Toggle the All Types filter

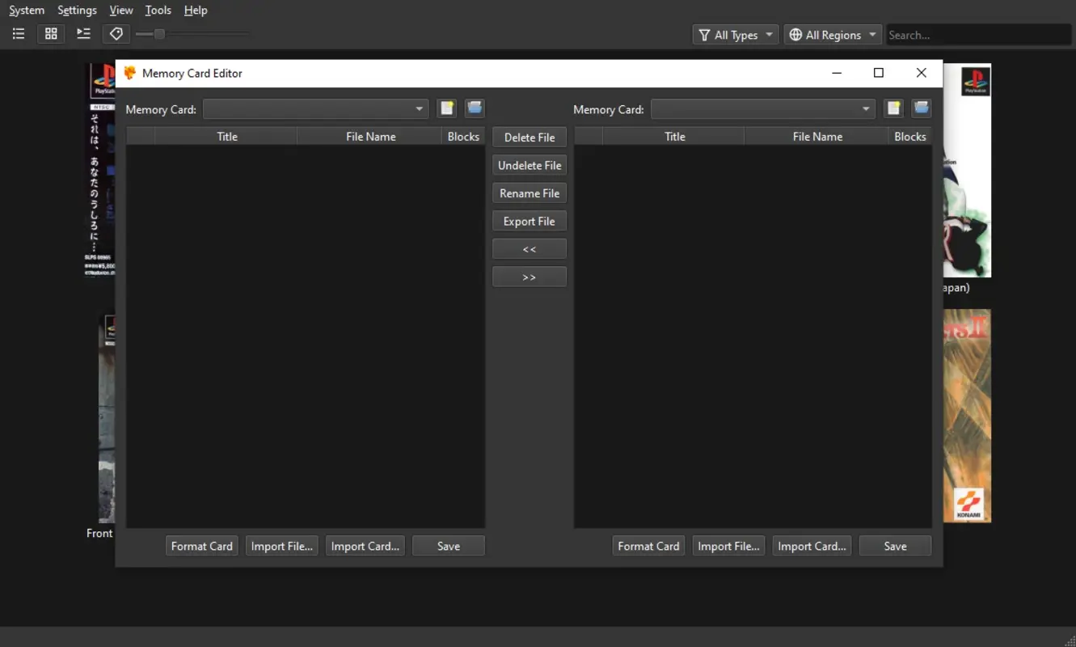click(x=734, y=34)
